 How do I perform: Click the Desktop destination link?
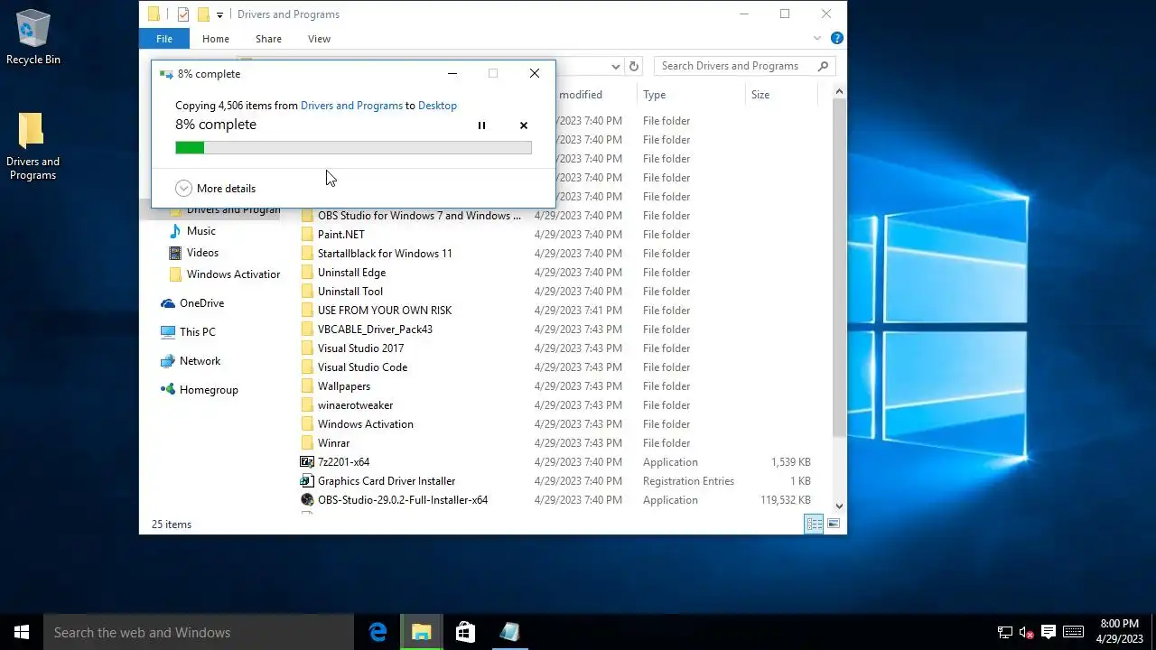pyautogui.click(x=437, y=106)
